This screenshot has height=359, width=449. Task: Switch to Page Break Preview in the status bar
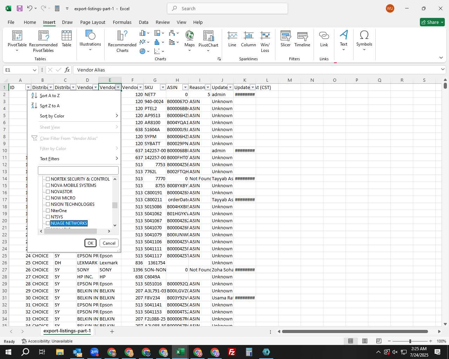click(x=379, y=341)
